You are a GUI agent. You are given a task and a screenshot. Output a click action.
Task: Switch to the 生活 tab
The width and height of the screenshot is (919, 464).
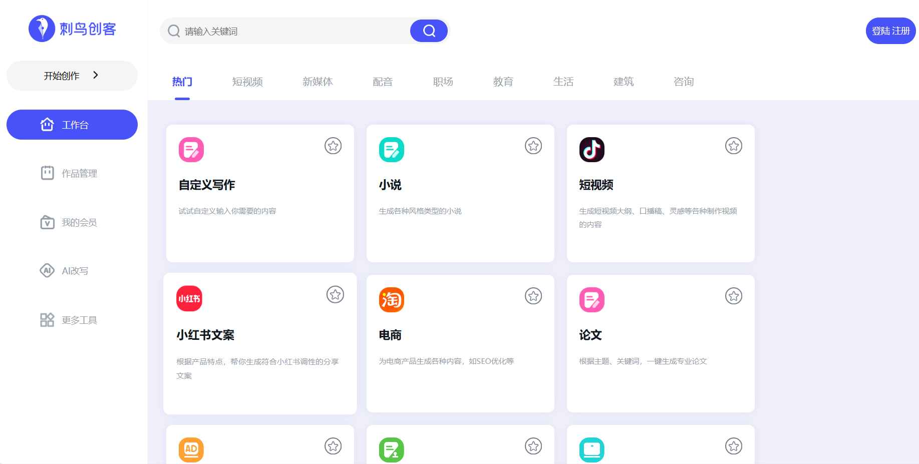563,82
